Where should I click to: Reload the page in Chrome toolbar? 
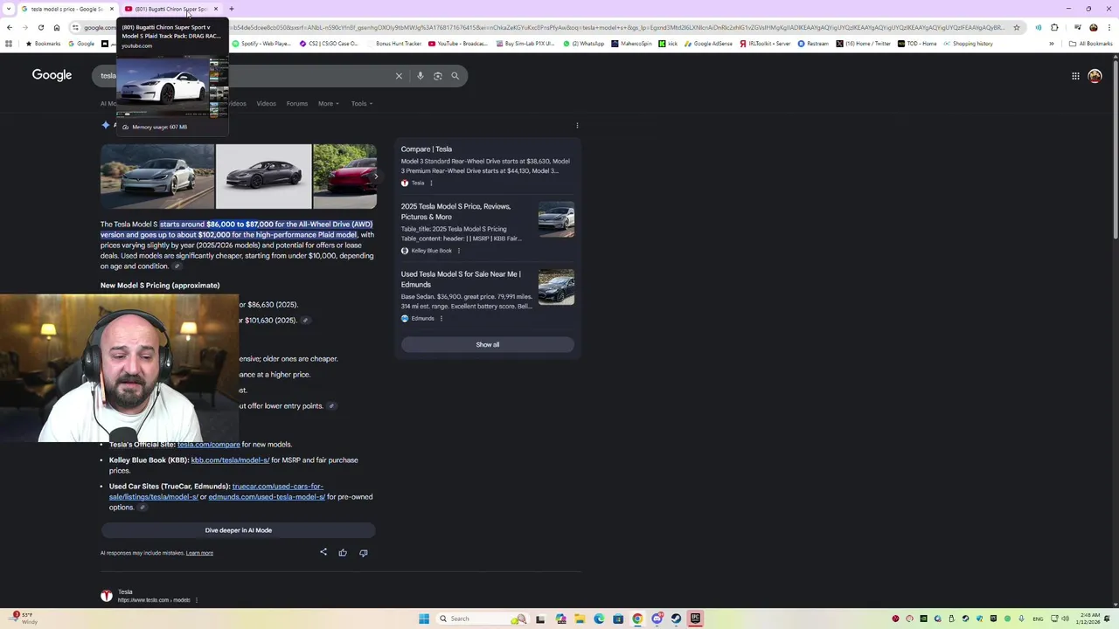pyautogui.click(x=40, y=27)
